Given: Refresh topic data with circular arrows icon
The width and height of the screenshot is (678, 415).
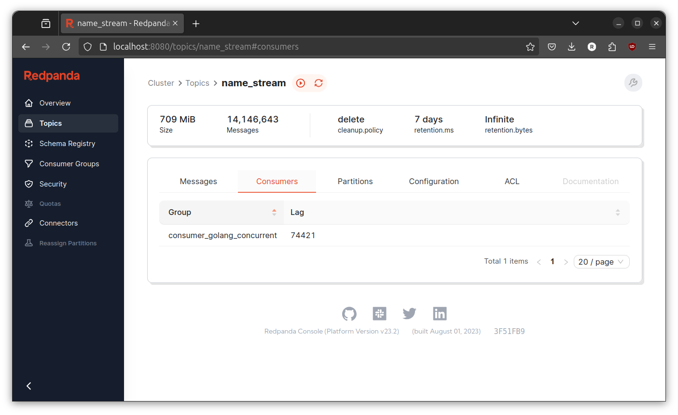Looking at the screenshot, I should tap(318, 83).
